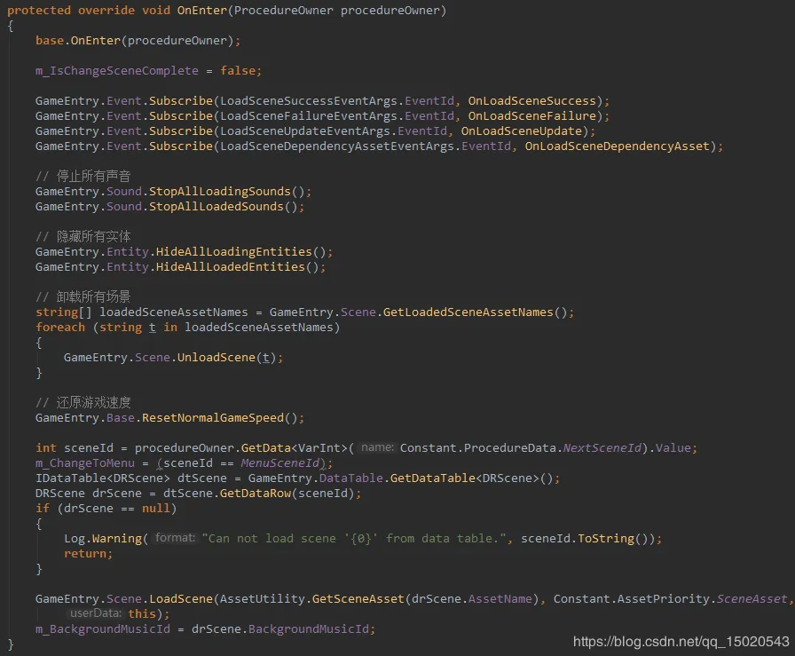
Task: Click the comment '// 停止所有声音'
Action: pyautogui.click(x=83, y=176)
